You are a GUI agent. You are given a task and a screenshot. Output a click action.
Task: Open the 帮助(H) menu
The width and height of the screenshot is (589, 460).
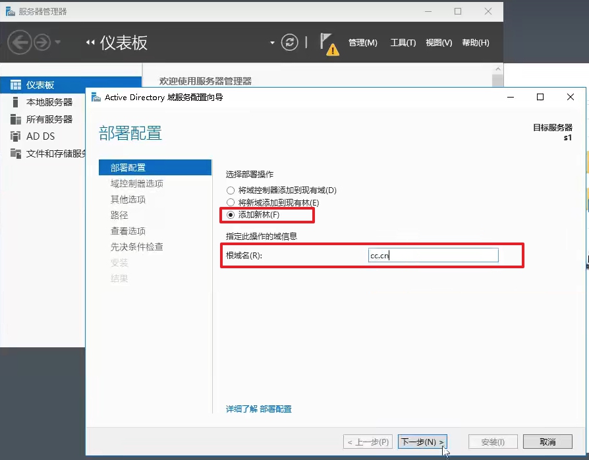476,42
